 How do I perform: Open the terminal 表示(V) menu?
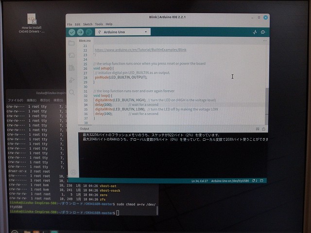(x=45, y=100)
